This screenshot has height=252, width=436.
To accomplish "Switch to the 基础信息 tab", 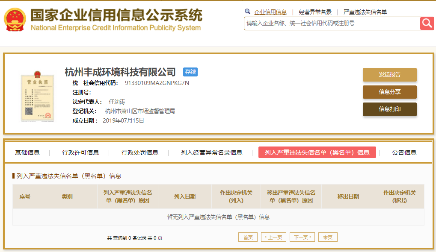I will click(27, 152).
